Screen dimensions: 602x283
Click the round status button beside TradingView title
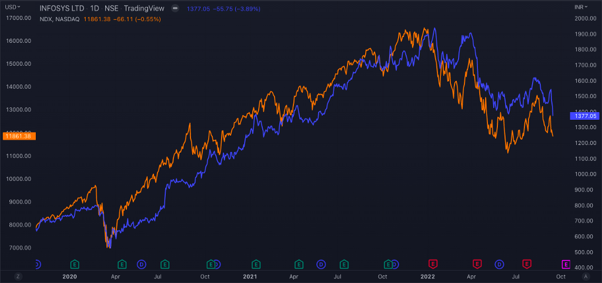(175, 8)
